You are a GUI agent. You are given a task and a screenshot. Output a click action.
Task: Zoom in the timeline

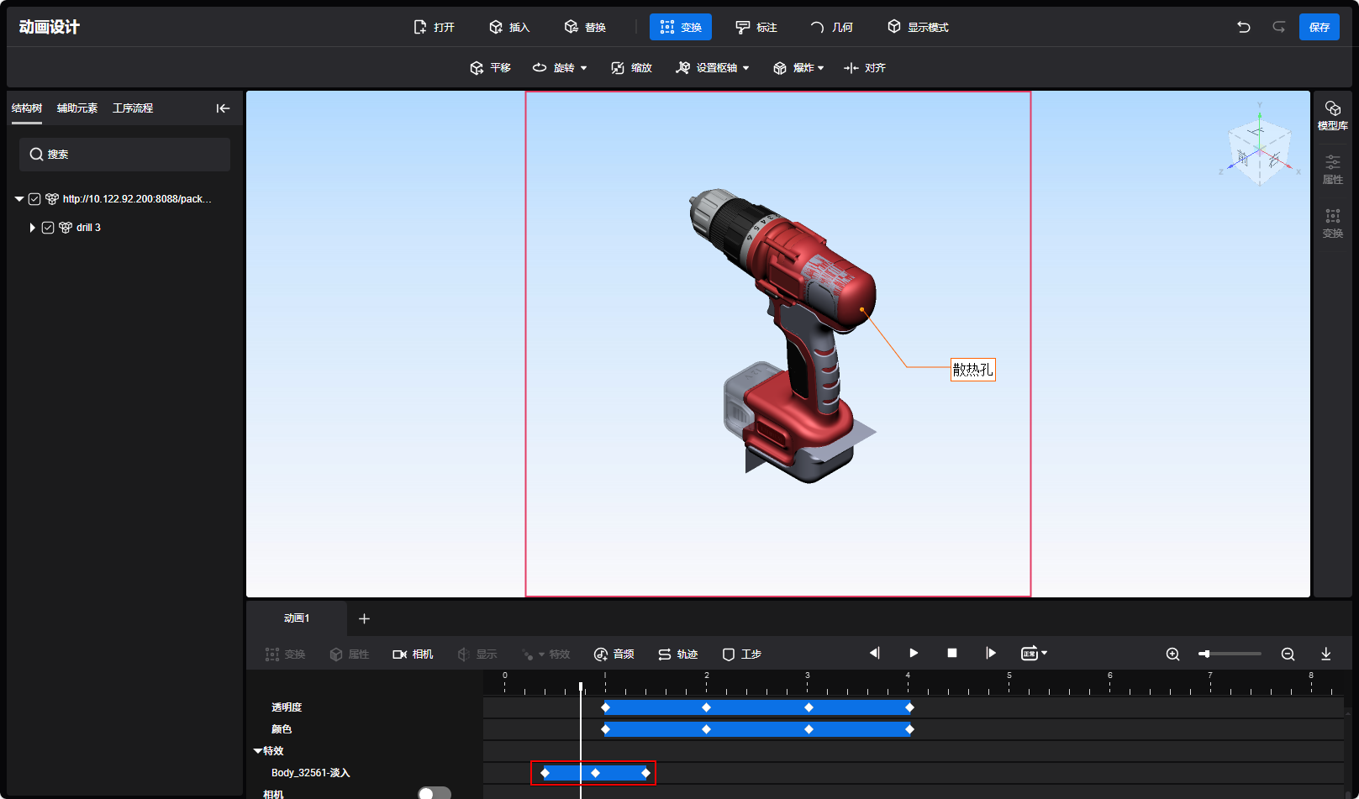[x=1172, y=654]
